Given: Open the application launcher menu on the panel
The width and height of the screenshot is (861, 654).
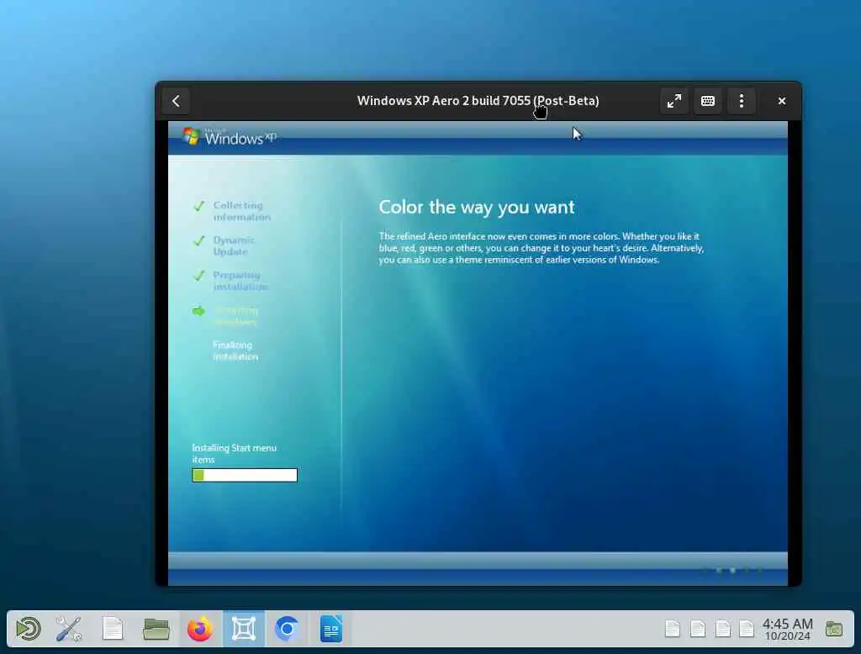Looking at the screenshot, I should click(x=28, y=629).
